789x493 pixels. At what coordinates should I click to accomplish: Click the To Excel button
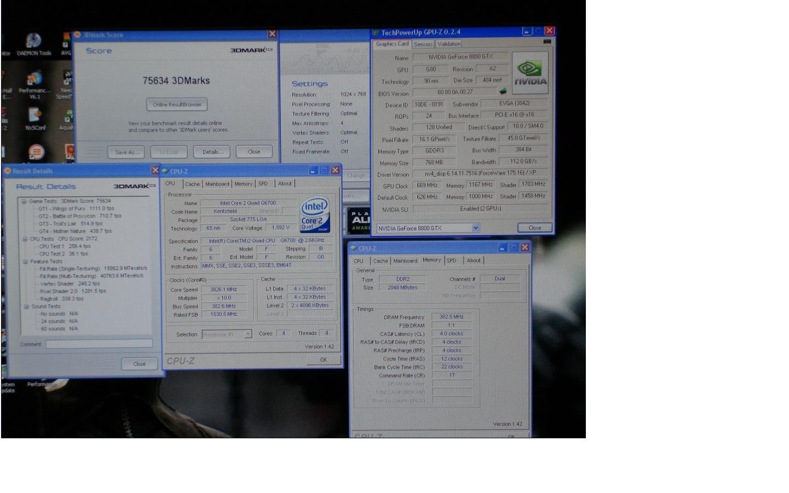point(169,152)
